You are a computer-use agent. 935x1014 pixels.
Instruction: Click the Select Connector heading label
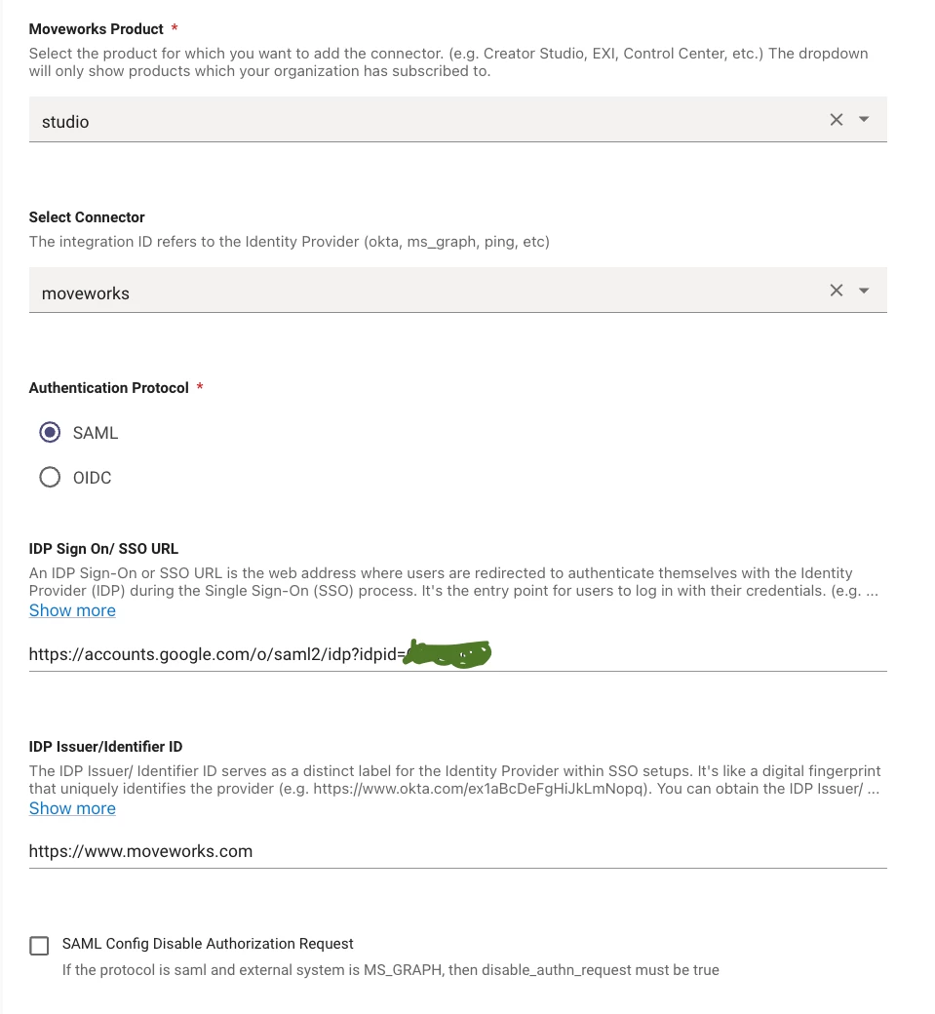(87, 217)
